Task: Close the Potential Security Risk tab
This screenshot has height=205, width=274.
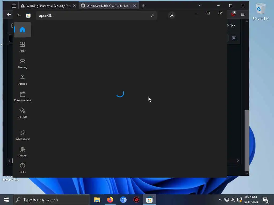Action: coord(74,6)
